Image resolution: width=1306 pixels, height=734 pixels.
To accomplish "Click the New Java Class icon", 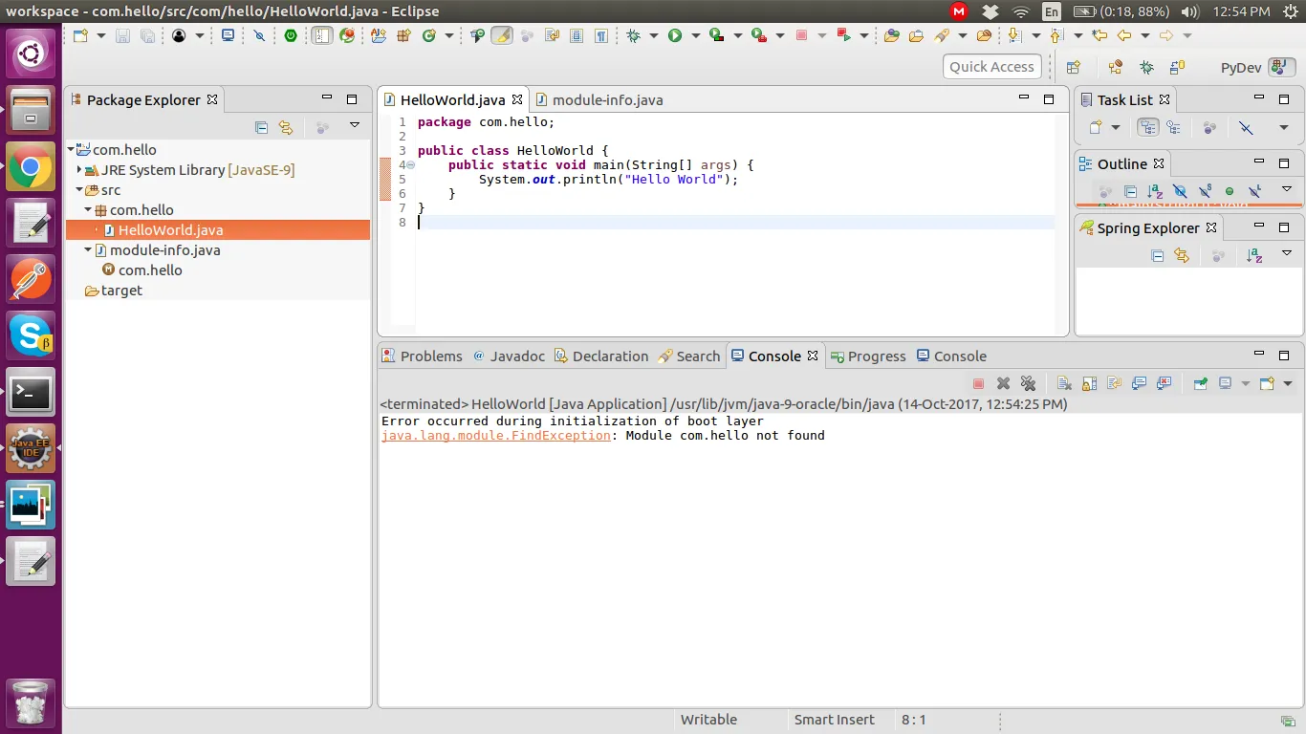I will pos(428,35).
